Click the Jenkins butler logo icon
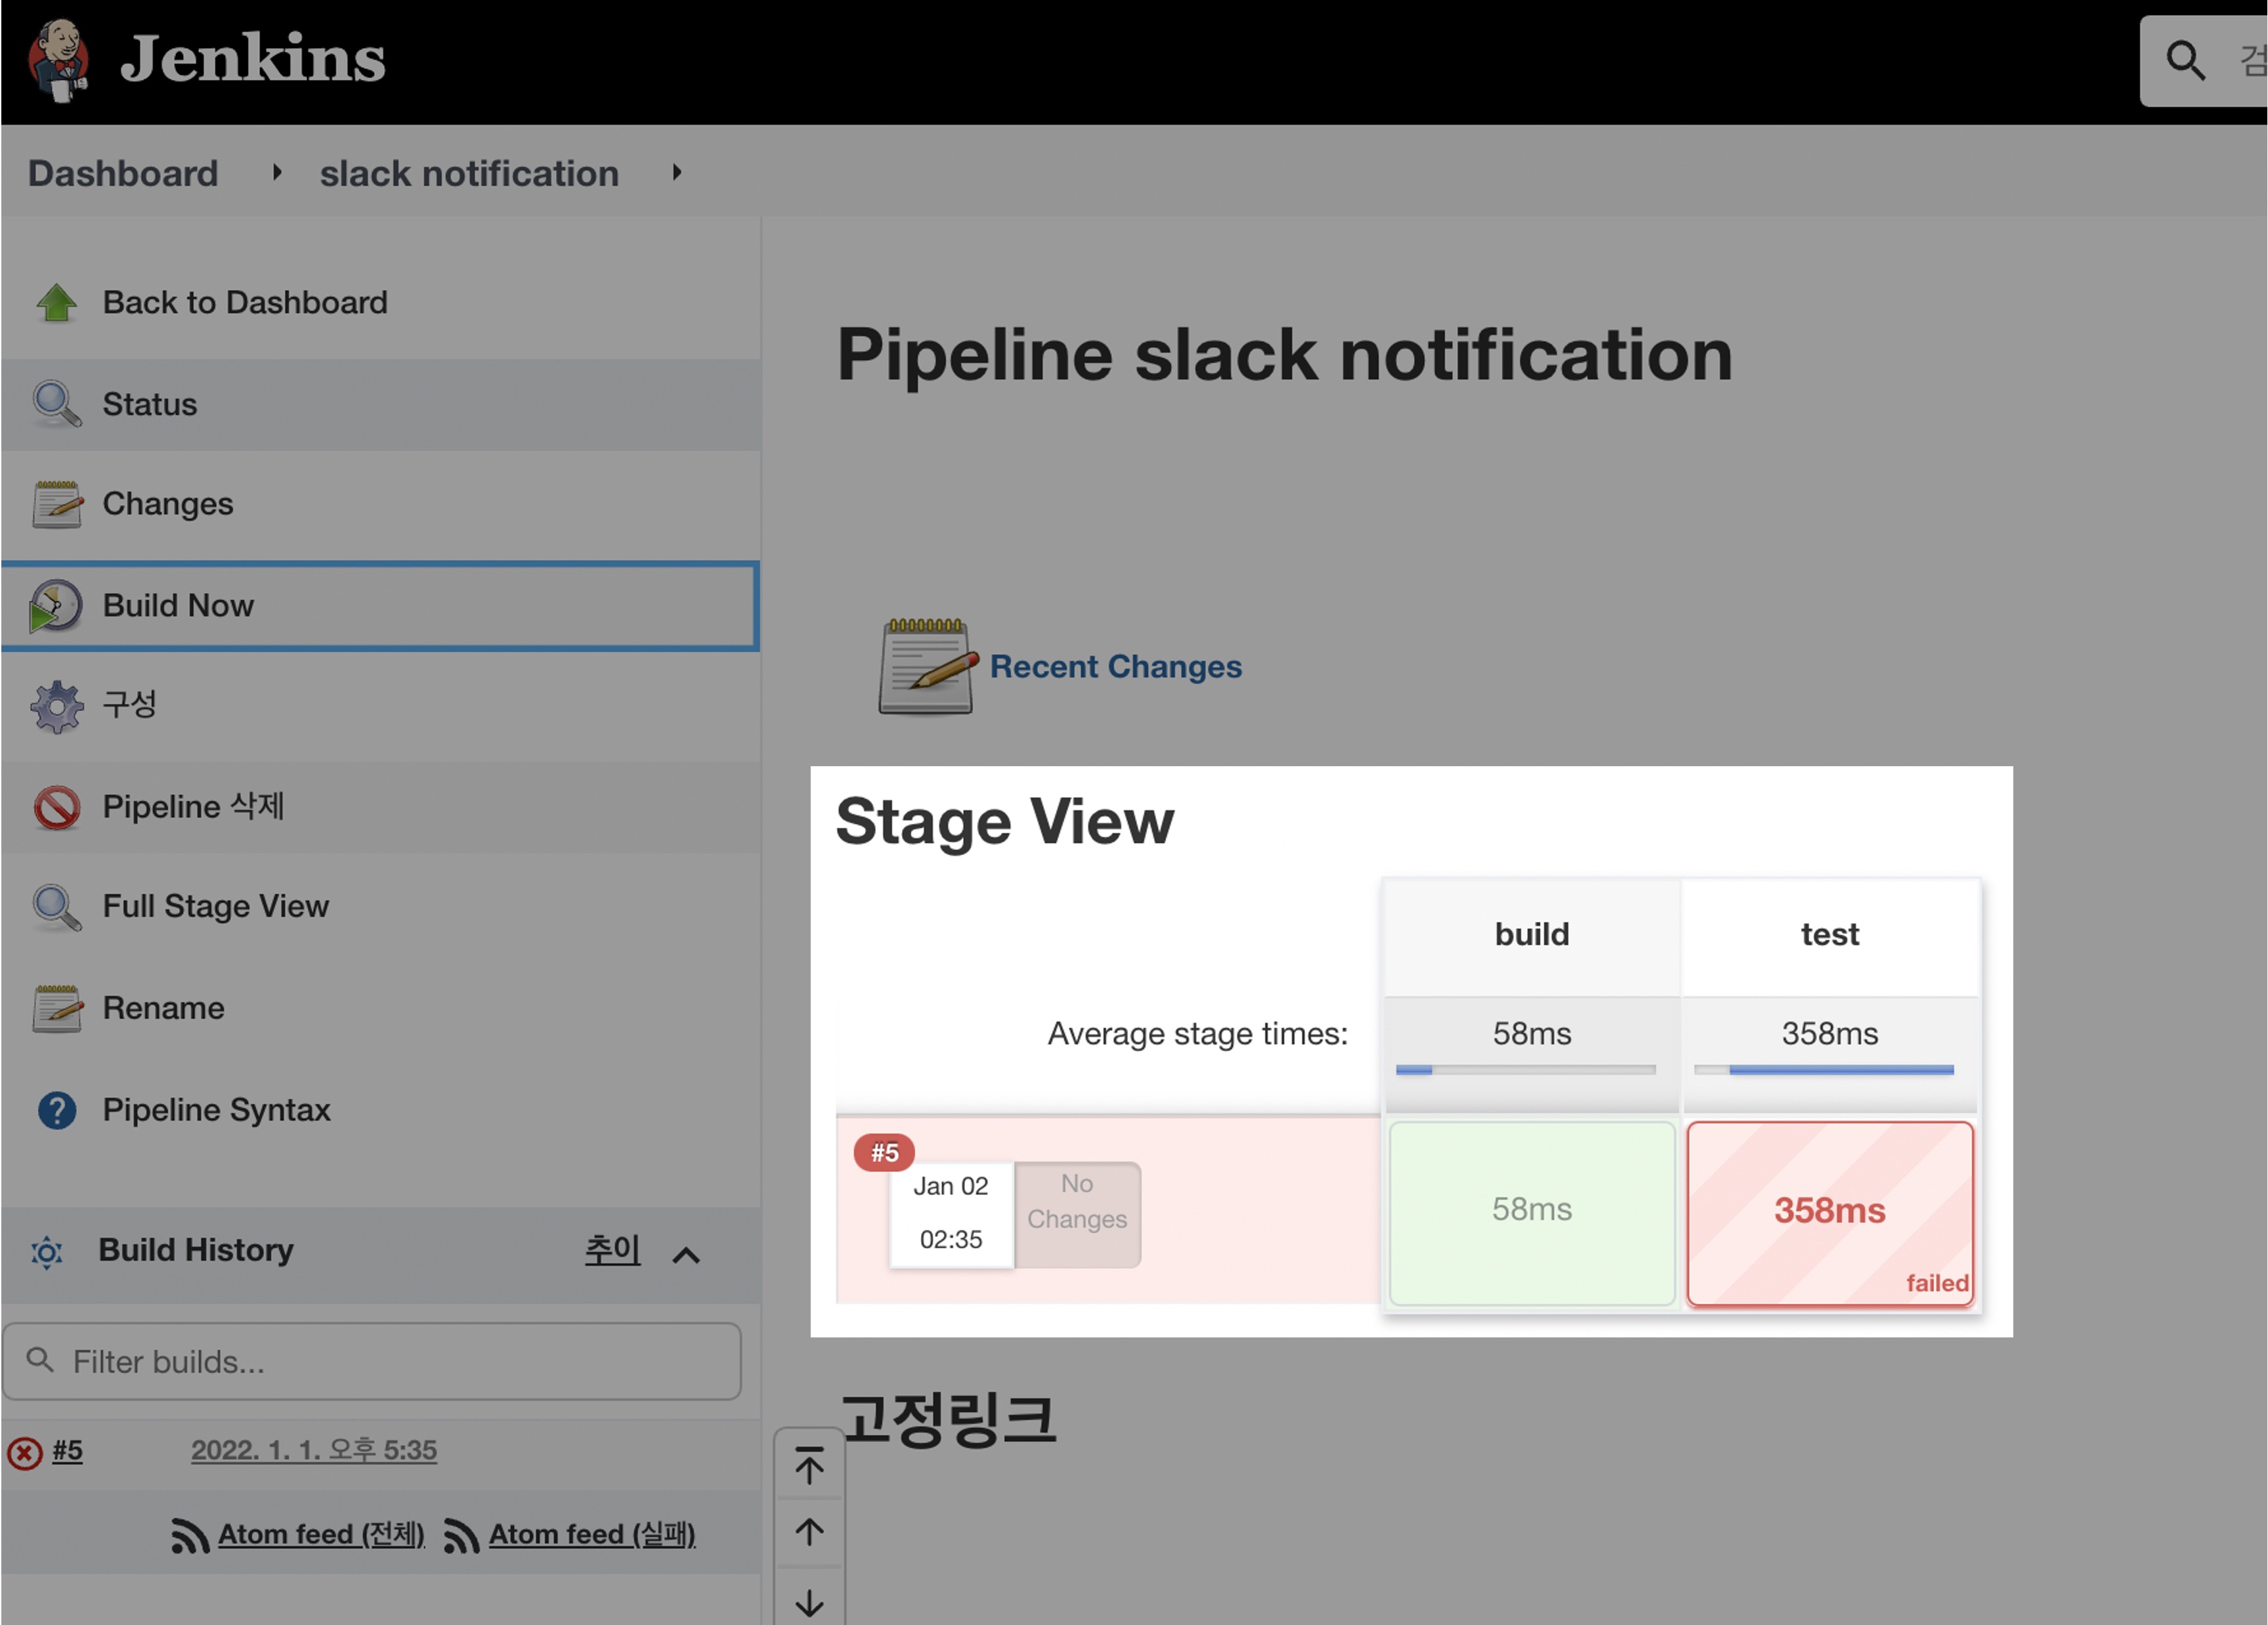This screenshot has width=2268, height=1625. click(58, 60)
